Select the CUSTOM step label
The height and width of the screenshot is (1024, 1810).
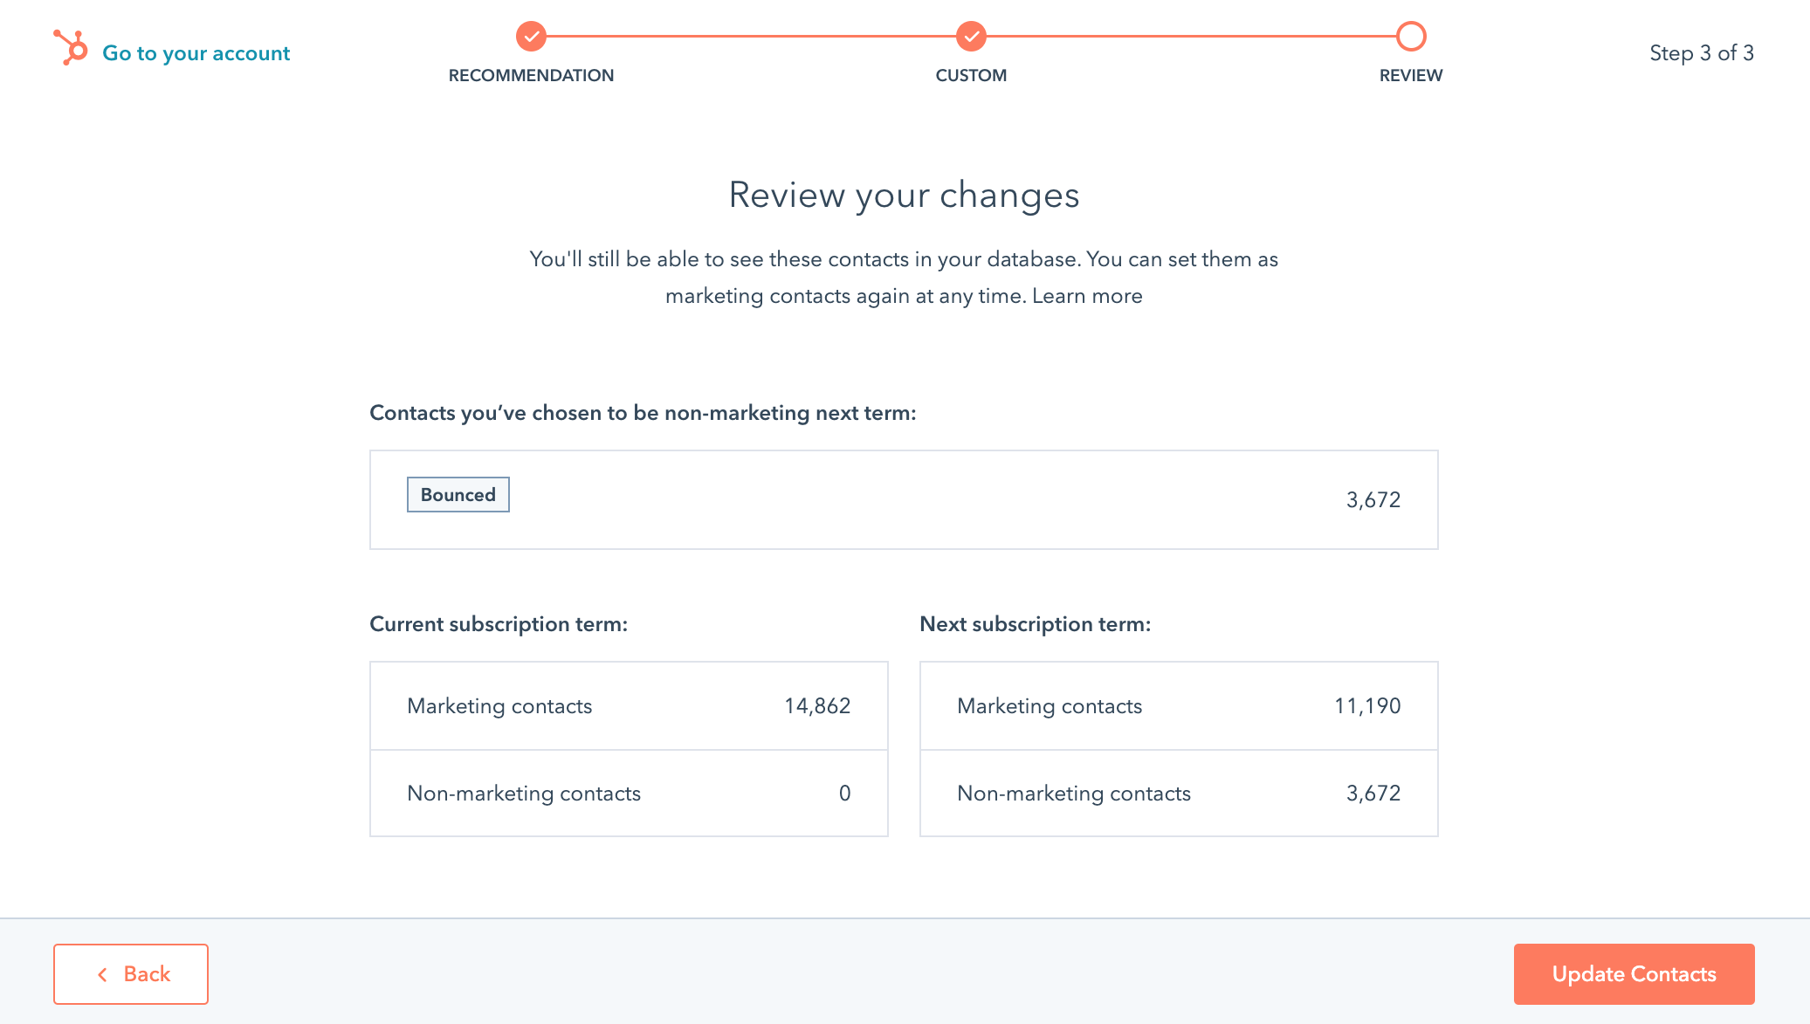(x=971, y=75)
